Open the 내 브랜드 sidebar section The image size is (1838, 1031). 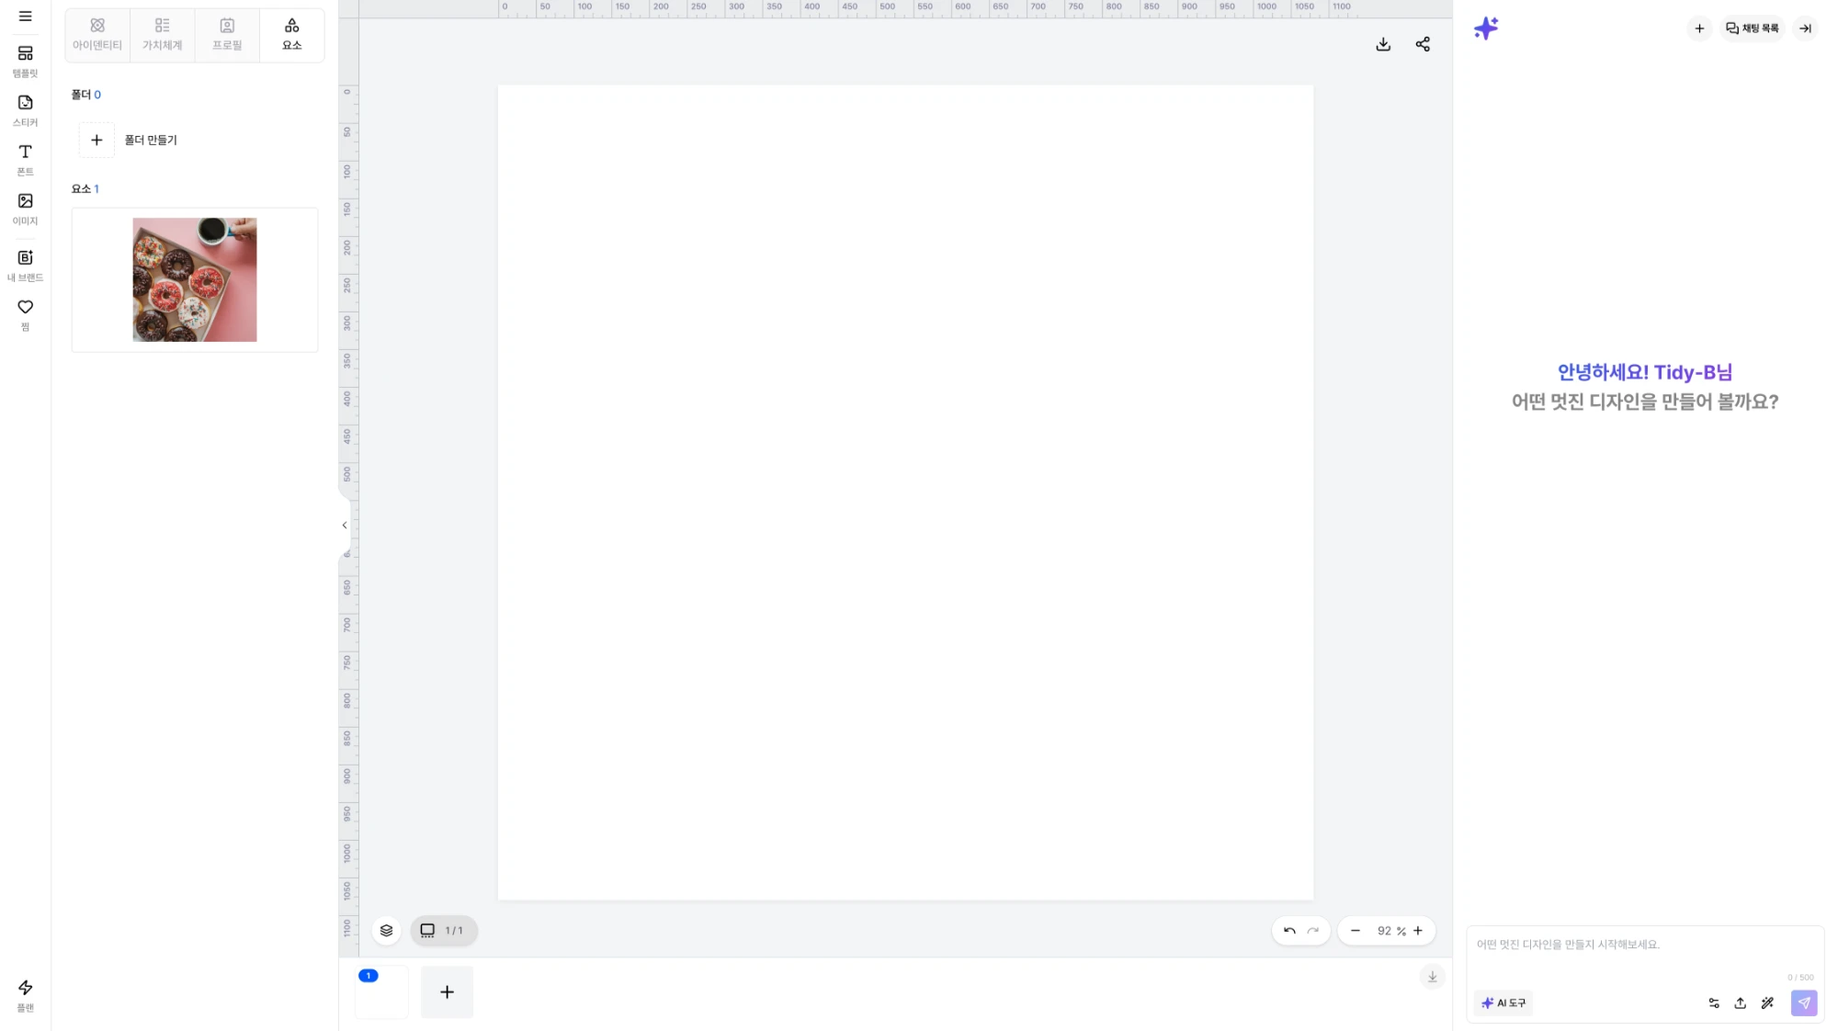pyautogui.click(x=25, y=266)
